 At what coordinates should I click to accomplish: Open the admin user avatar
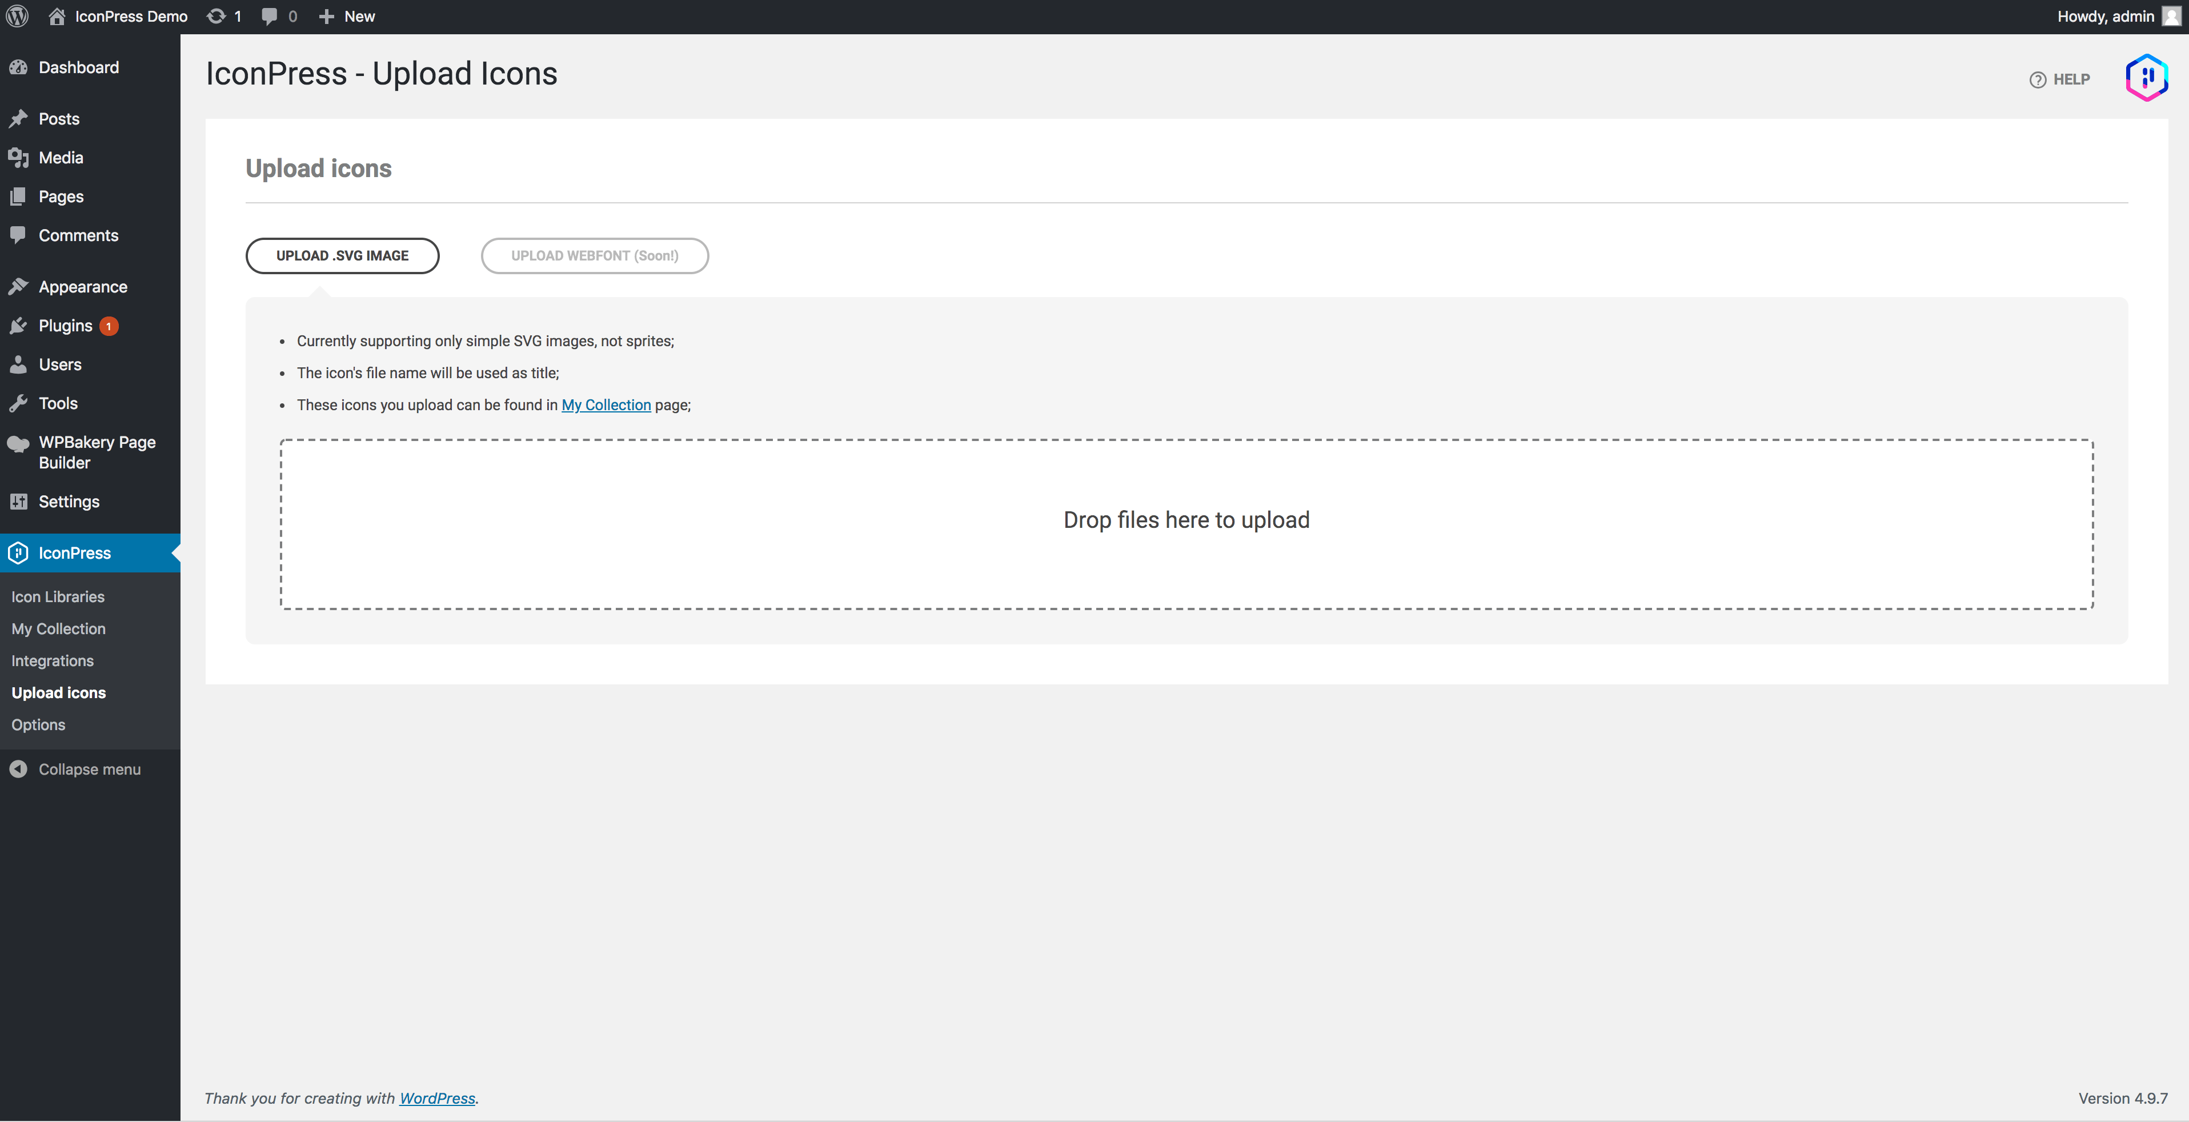(x=2171, y=16)
